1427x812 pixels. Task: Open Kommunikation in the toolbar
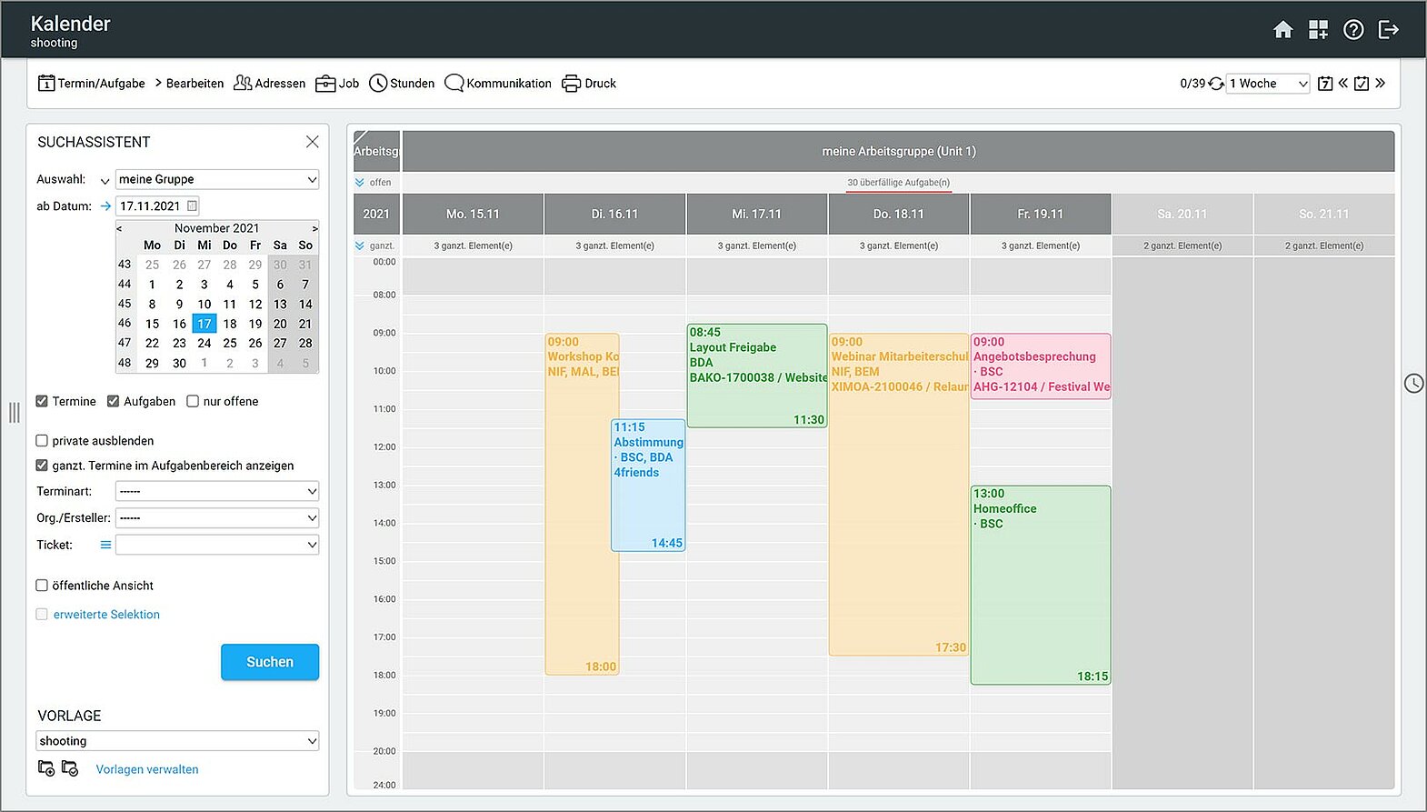tap(498, 84)
